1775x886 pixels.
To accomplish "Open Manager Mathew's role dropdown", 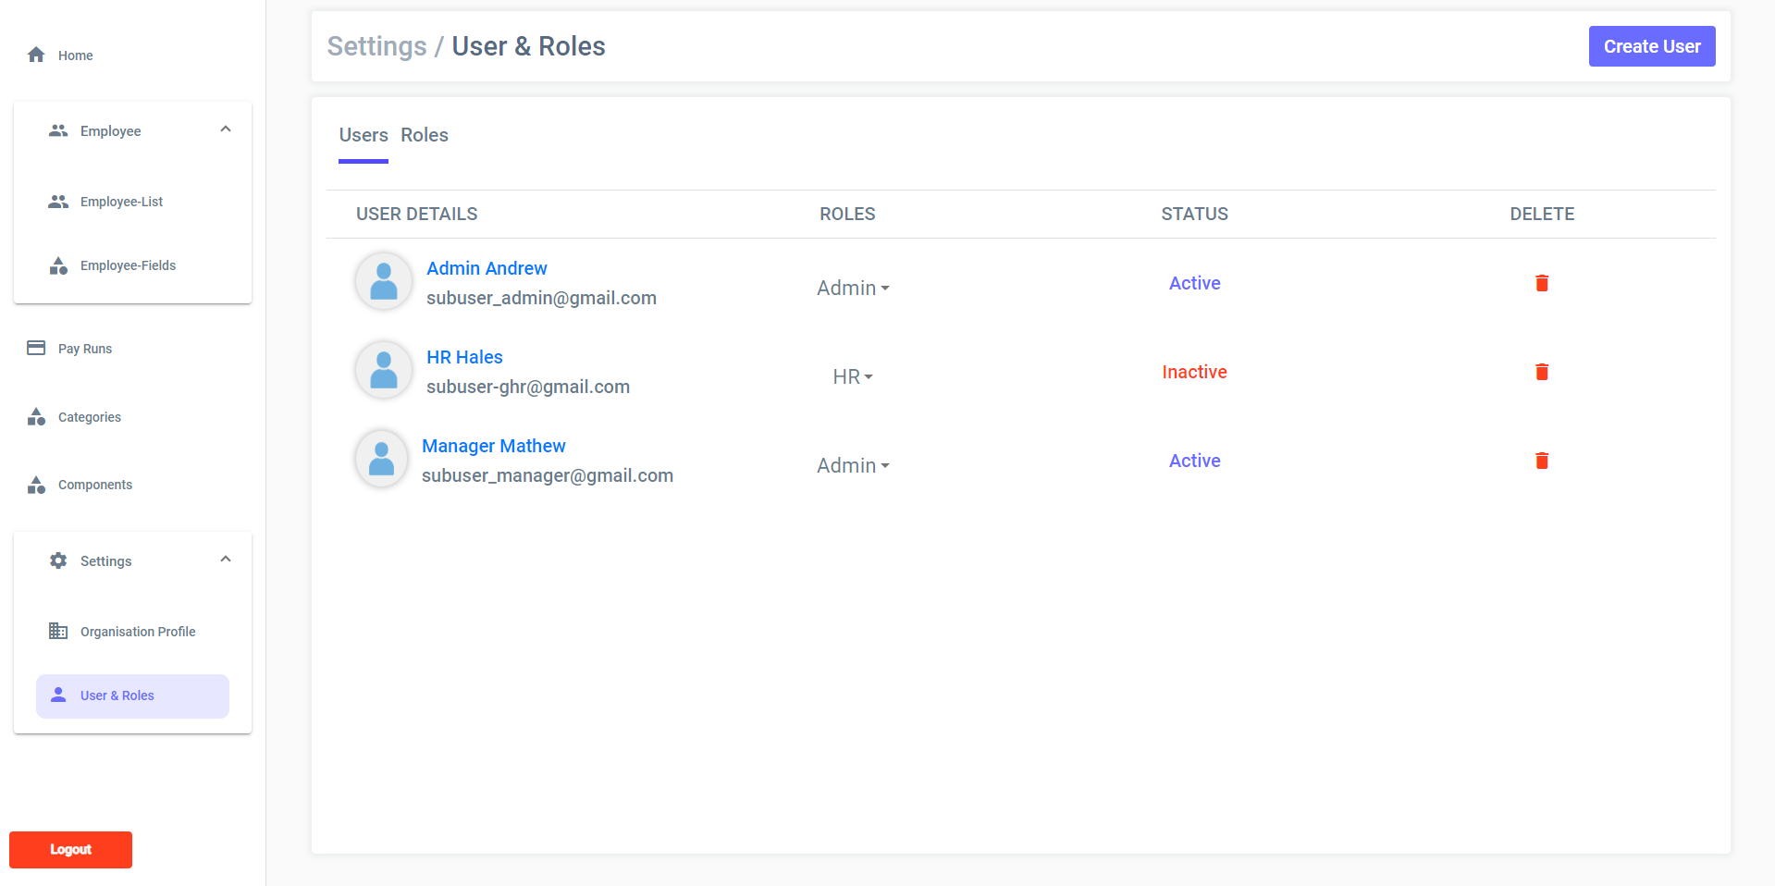I will 852,466.
